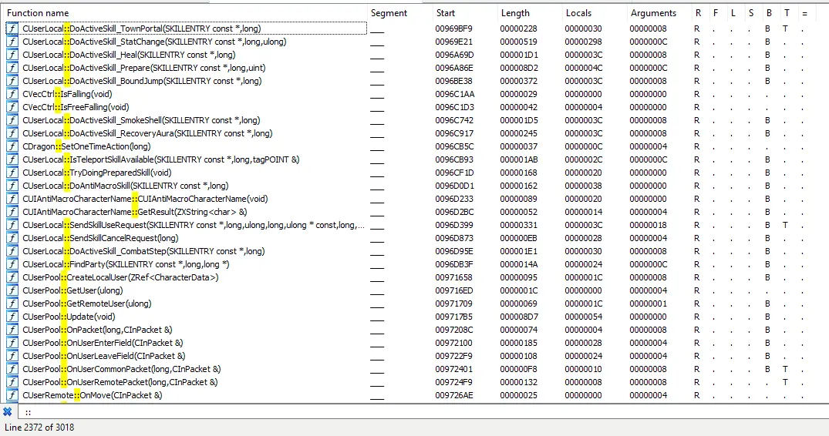The image size is (829, 436).
Task: Click length value 000000EB
Action: (x=519, y=238)
